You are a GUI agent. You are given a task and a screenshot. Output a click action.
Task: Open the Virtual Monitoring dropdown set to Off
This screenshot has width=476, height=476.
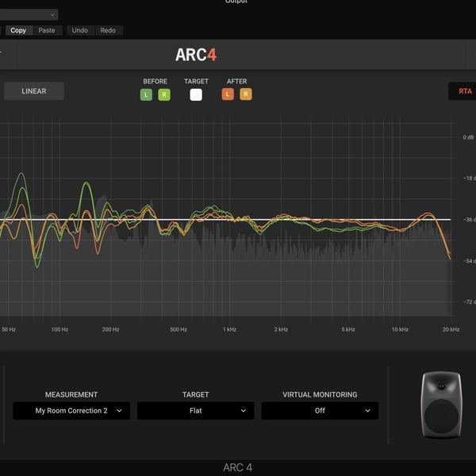point(320,411)
